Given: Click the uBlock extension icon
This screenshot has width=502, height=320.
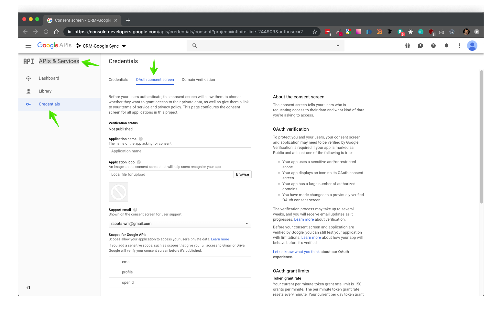Looking at the screenshot, I should [x=431, y=32].
